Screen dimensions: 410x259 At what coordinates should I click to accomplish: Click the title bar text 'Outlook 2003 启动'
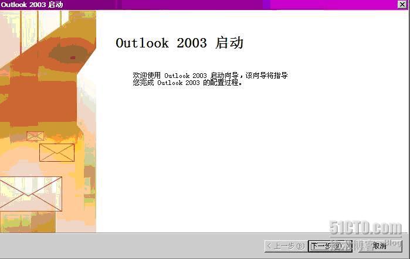coord(32,5)
